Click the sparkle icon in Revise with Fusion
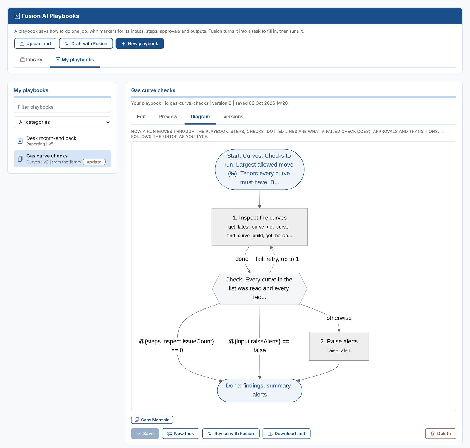 [x=210, y=434]
